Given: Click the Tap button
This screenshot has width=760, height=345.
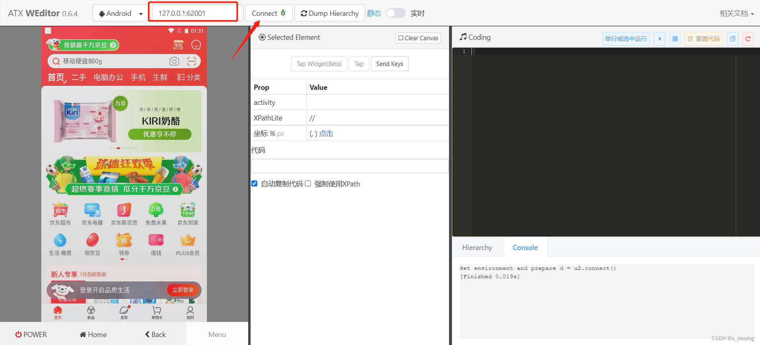Looking at the screenshot, I should [359, 64].
